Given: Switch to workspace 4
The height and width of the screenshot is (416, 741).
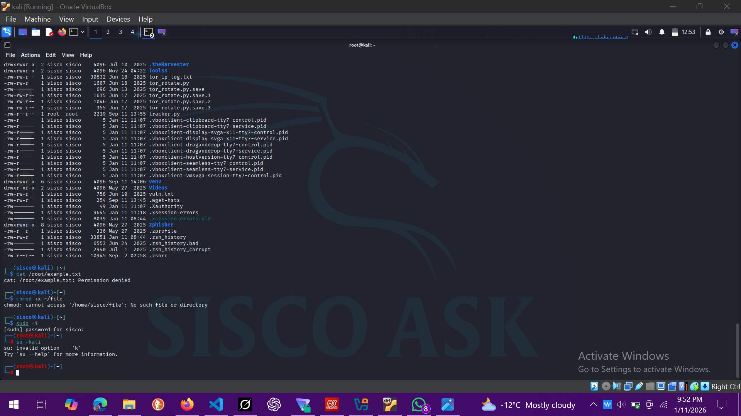Looking at the screenshot, I should [x=132, y=32].
